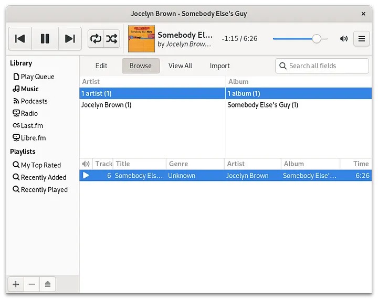Sort by the Time column header

click(356, 164)
